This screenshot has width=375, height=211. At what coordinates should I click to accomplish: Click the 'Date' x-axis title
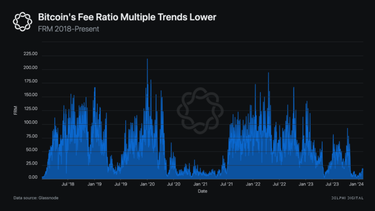203,191
